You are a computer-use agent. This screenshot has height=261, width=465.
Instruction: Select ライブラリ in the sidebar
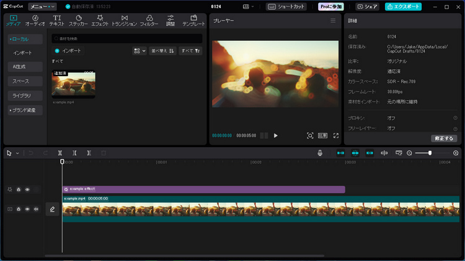pos(25,96)
